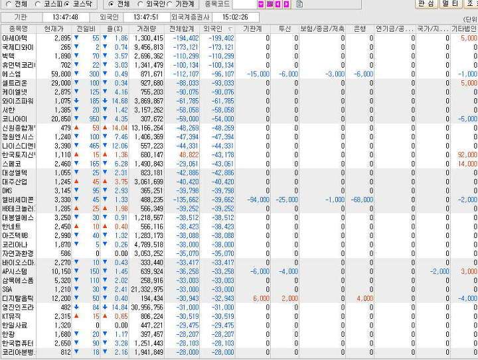Click the 종목코드 input field
Screen dimensions: 478x360
244,4
